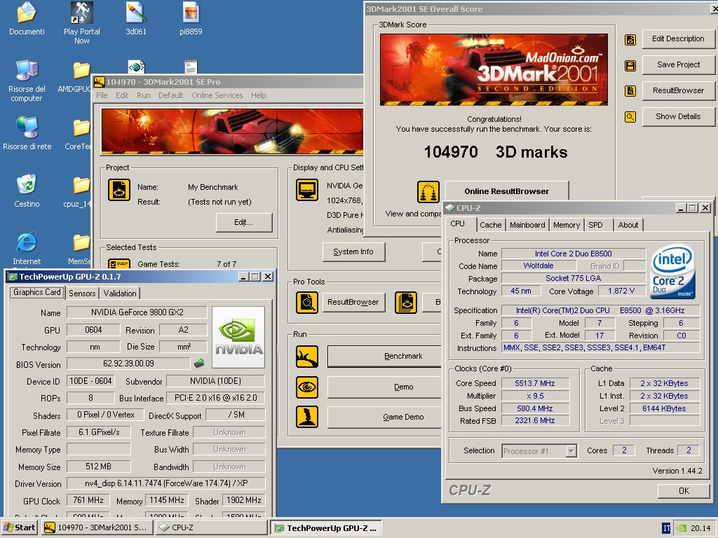Click the Save Project button
Screen dimensions: 718x538
(x=678, y=64)
